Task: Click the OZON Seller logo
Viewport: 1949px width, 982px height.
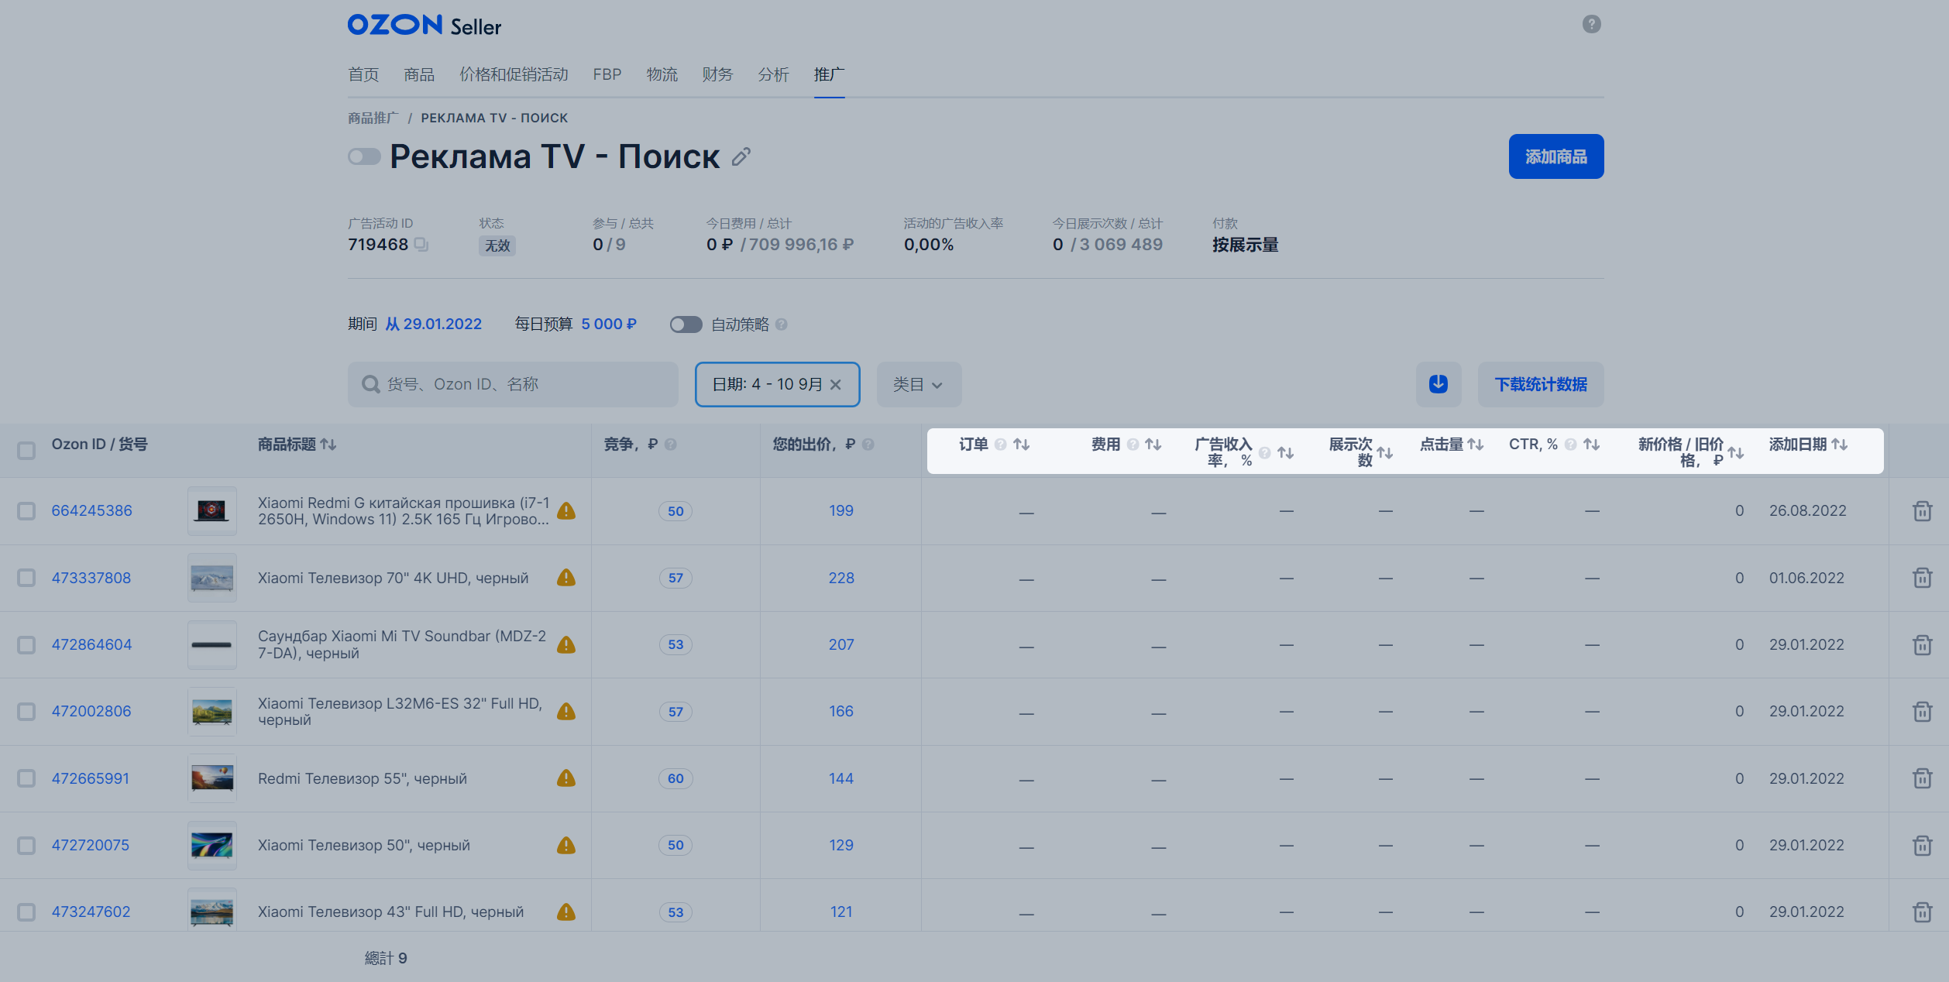Action: click(425, 26)
